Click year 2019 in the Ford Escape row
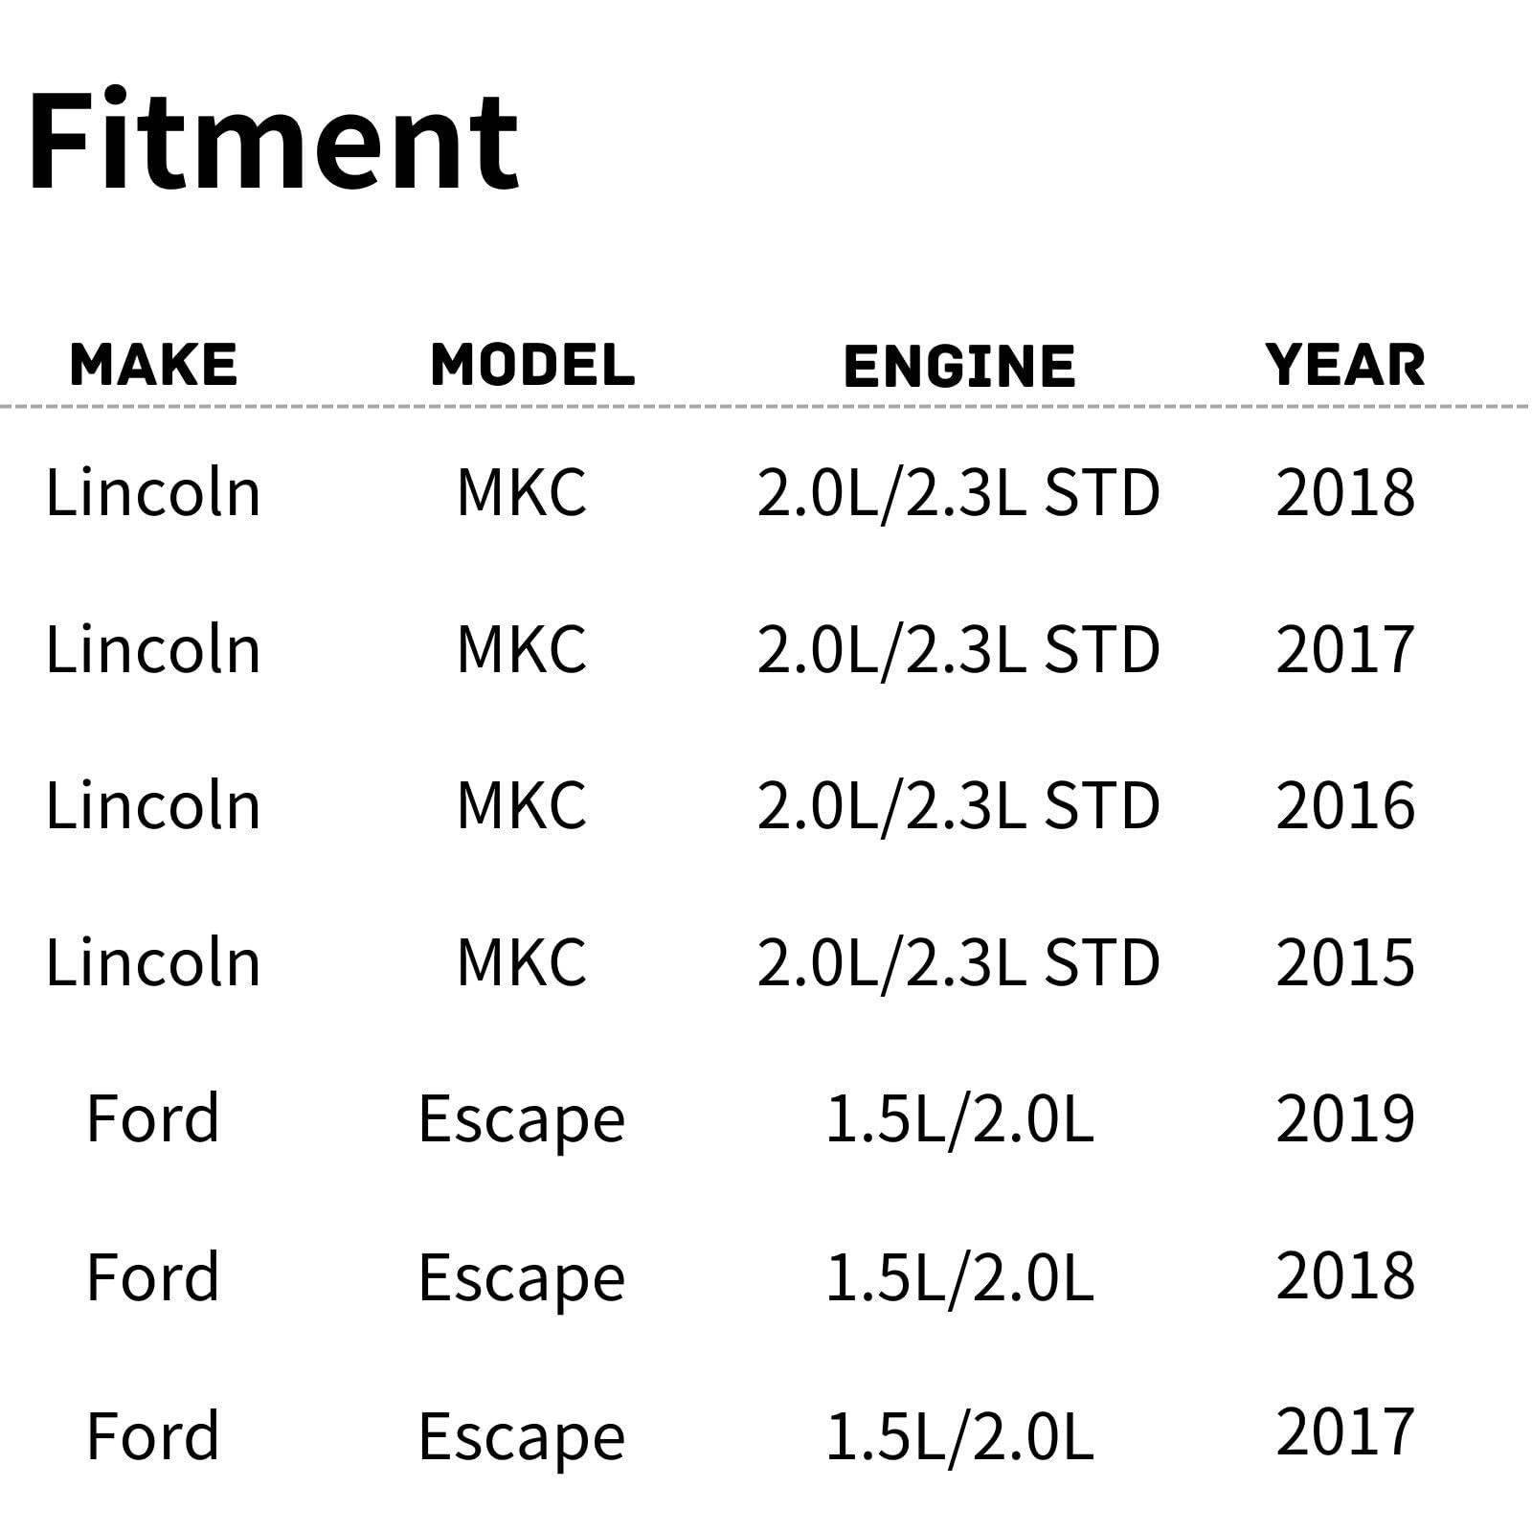Screen dimensions: 1532x1532 1345,1118
